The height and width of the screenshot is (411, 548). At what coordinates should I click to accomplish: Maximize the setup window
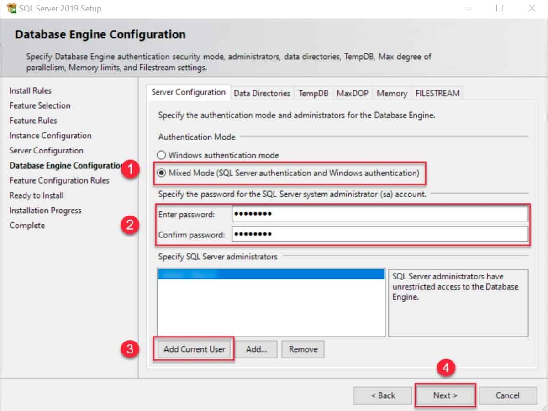pyautogui.click(x=500, y=8)
